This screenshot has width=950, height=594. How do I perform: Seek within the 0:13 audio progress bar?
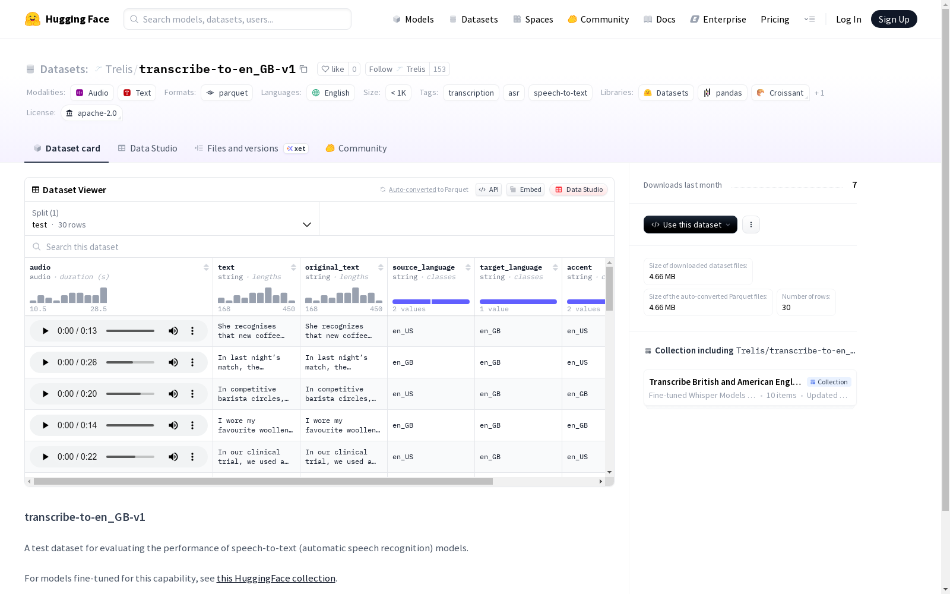(130, 331)
